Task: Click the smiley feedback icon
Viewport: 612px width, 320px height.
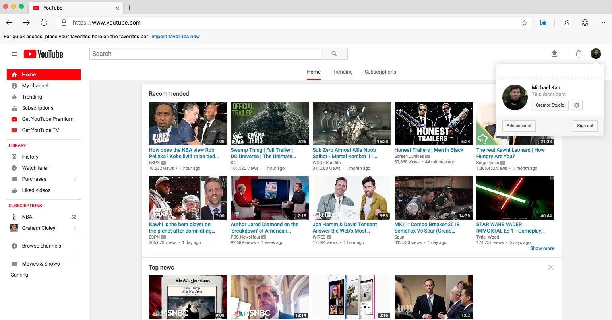Action: (585, 23)
